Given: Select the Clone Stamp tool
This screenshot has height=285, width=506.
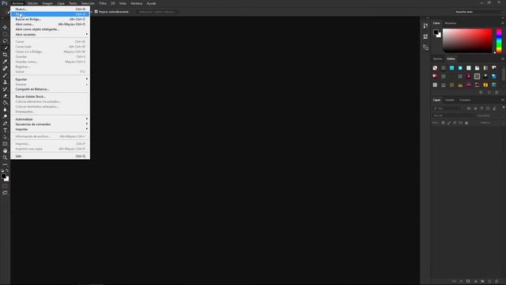Looking at the screenshot, I should tap(5, 82).
